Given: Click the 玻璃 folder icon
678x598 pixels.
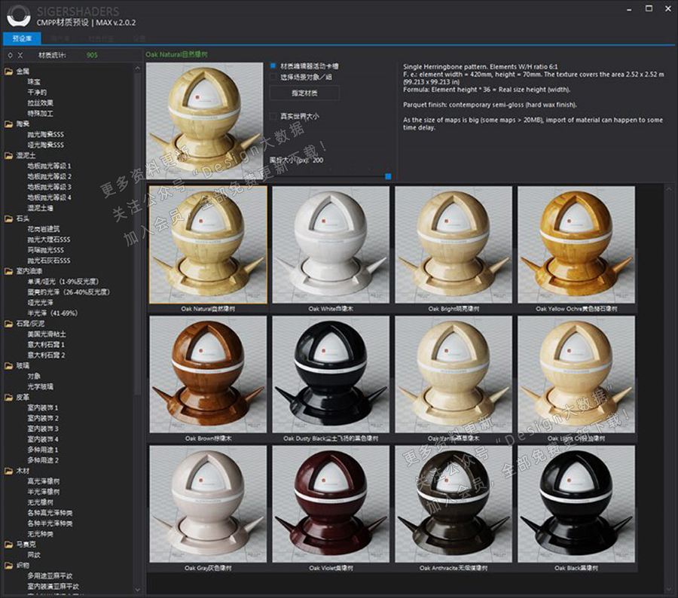Looking at the screenshot, I should coord(9,365).
